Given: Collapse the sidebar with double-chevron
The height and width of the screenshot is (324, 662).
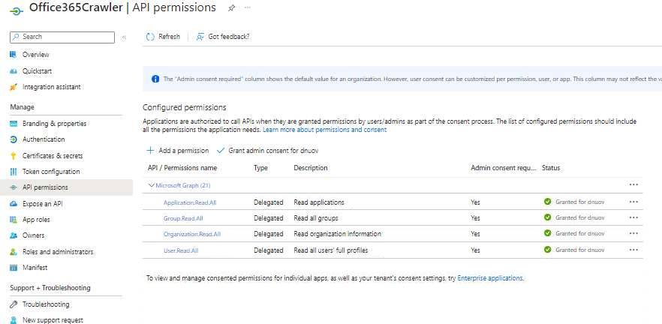Looking at the screenshot, I should point(124,37).
